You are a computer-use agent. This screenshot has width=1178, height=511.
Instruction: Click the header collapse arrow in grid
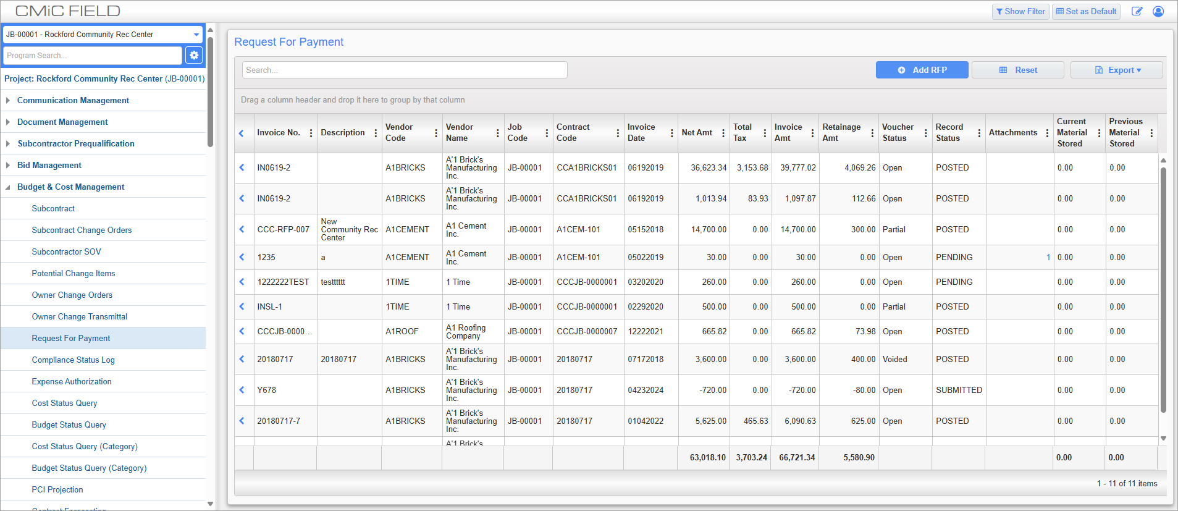242,133
